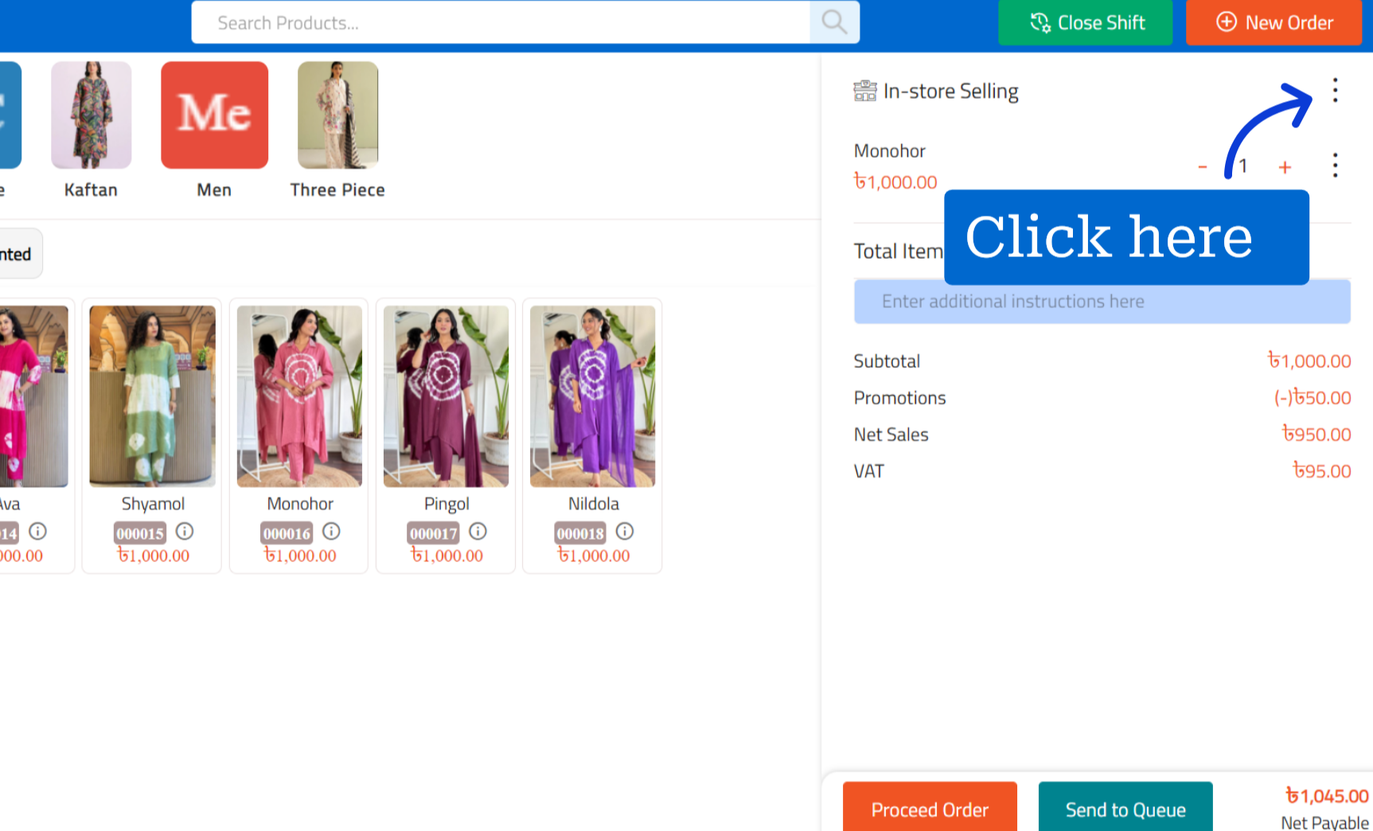The width and height of the screenshot is (1373, 831).
Task: Click the search magnifier icon
Action: [x=834, y=22]
